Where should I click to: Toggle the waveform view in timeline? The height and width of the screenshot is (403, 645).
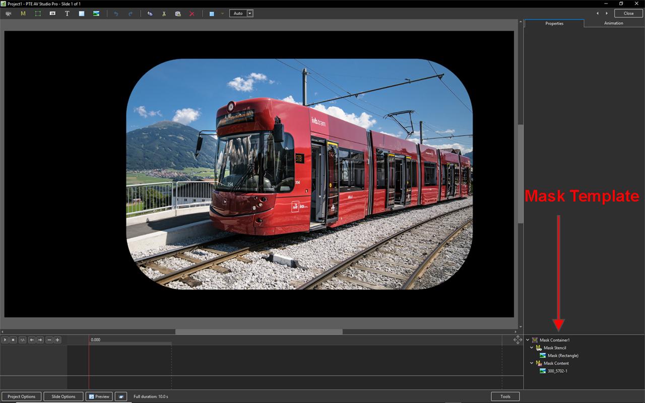point(23,340)
